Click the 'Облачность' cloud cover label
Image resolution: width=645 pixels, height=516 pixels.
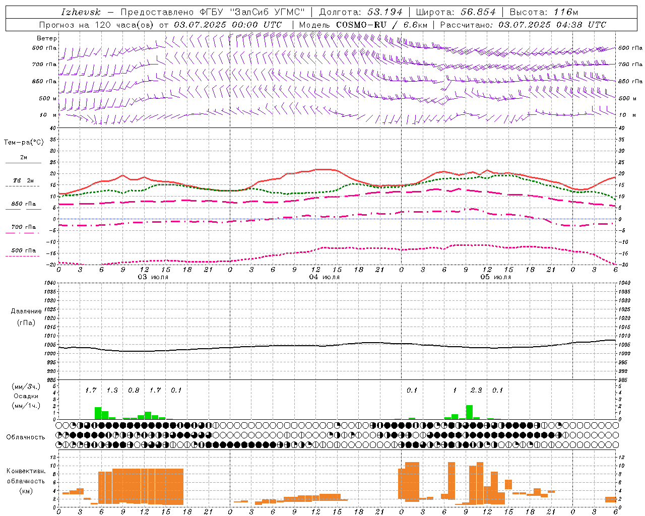pyautogui.click(x=26, y=437)
